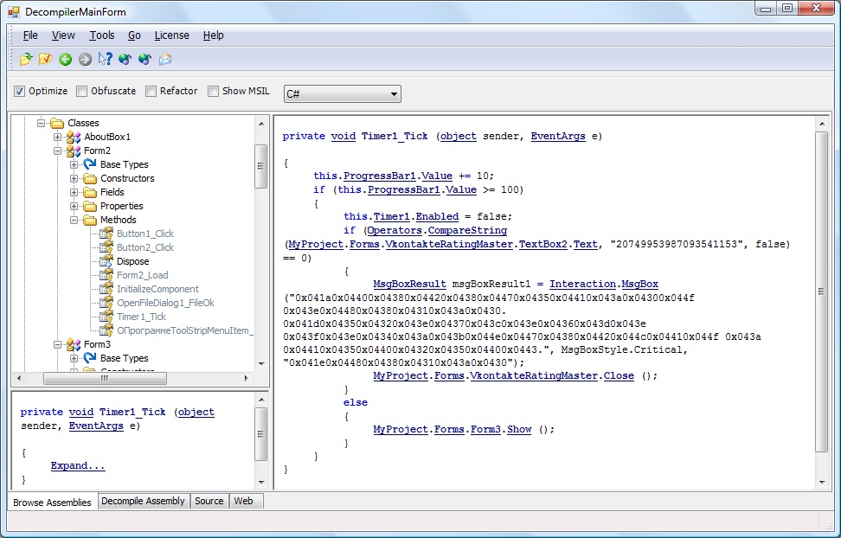Image resolution: width=841 pixels, height=538 pixels.
Task: Expand the Fields node under Form2
Action: click(74, 192)
